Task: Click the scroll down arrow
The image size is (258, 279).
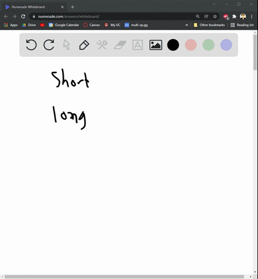Action: 255,272
